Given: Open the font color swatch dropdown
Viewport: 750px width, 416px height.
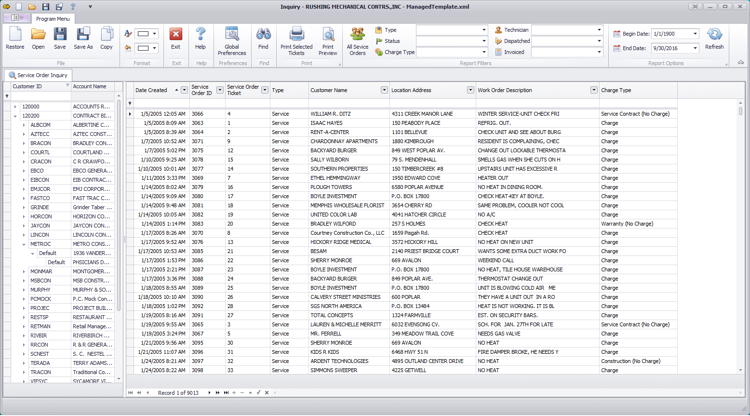Looking at the screenshot, I should (154, 34).
